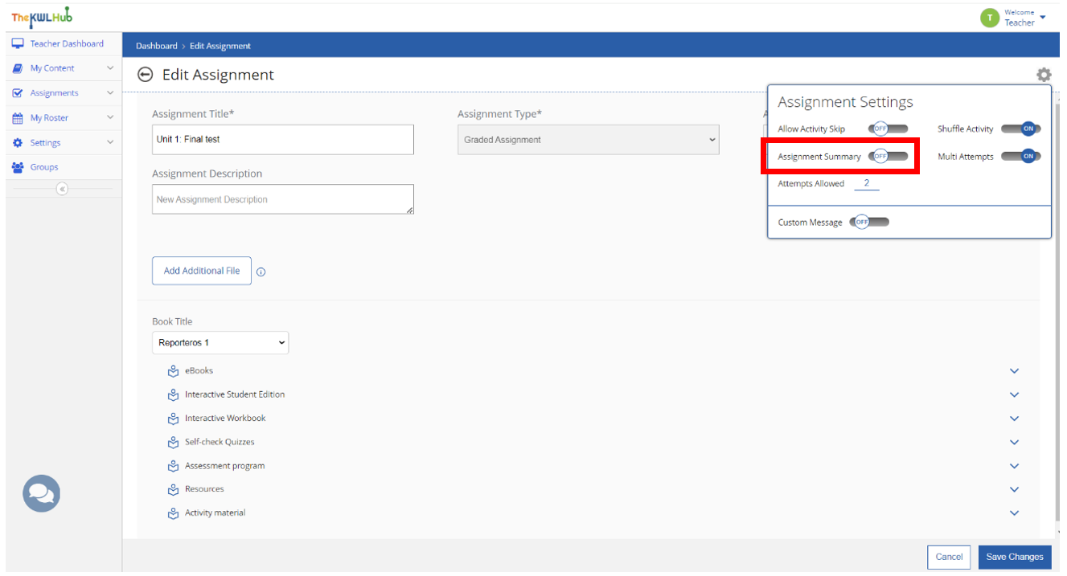Expand Interactive Student Edition chevron
Screen dimensions: 1067x576
coord(1015,395)
